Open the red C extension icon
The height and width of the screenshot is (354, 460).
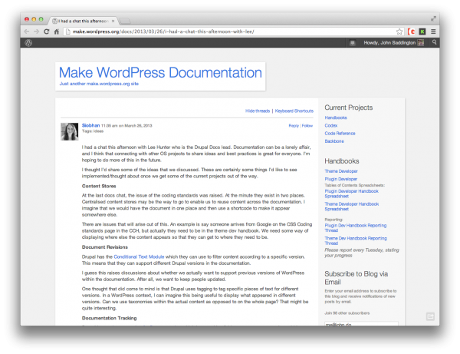pos(412,31)
